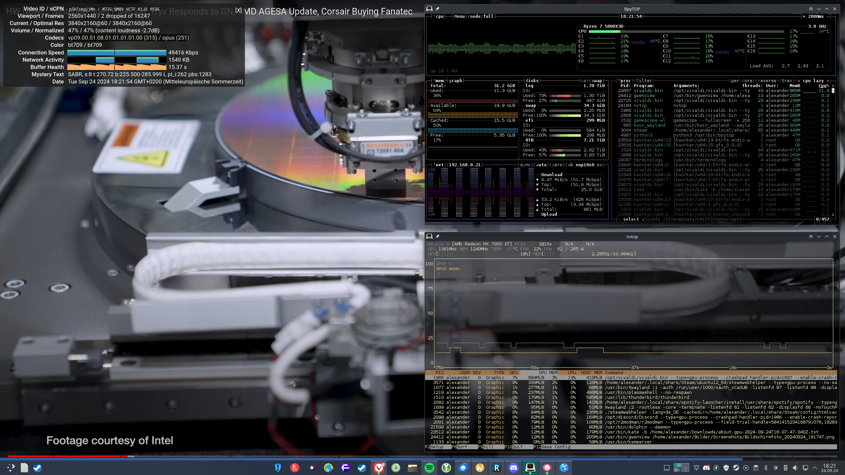The width and height of the screenshot is (845, 475).
Task: Click the Steam icon in the taskbar
Action: pos(362,467)
